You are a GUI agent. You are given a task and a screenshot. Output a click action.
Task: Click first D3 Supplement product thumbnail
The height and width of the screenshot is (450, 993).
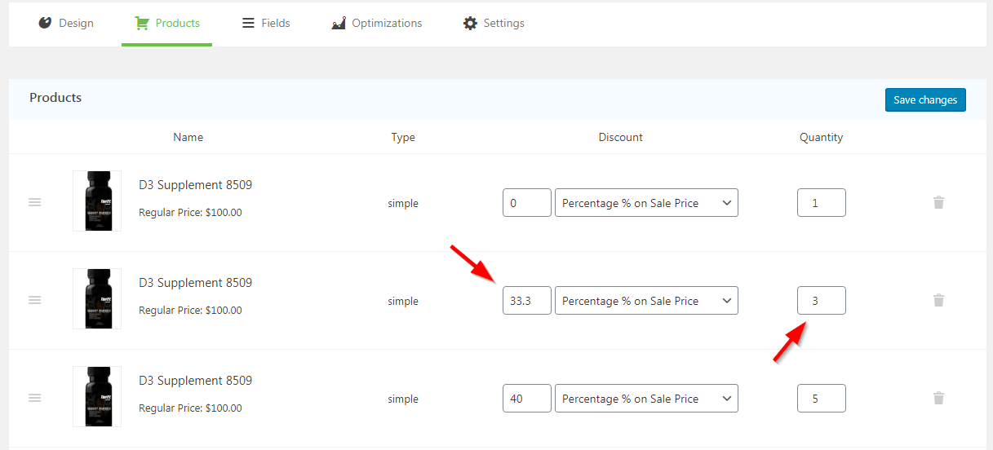coord(97,201)
